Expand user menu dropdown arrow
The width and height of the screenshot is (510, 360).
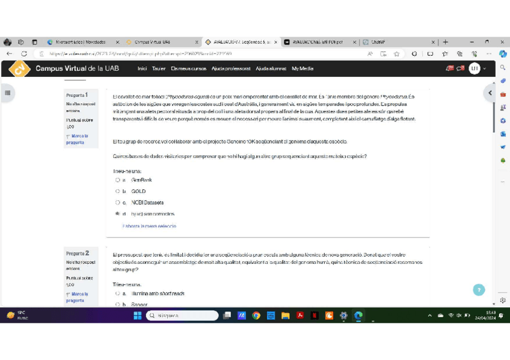pyautogui.click(x=485, y=69)
